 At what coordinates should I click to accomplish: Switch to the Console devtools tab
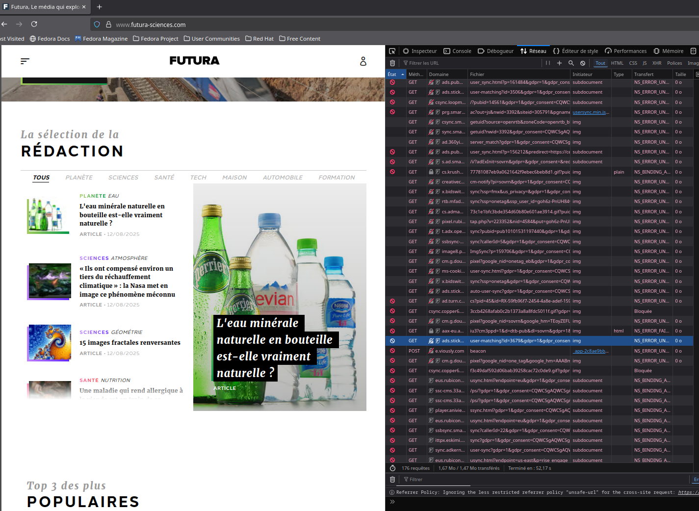point(457,51)
